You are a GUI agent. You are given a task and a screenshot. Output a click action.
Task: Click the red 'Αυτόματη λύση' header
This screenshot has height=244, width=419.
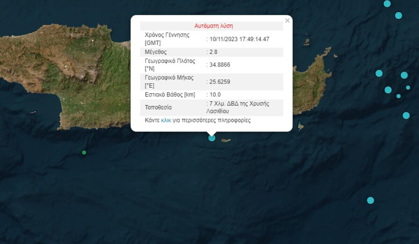[x=214, y=26]
